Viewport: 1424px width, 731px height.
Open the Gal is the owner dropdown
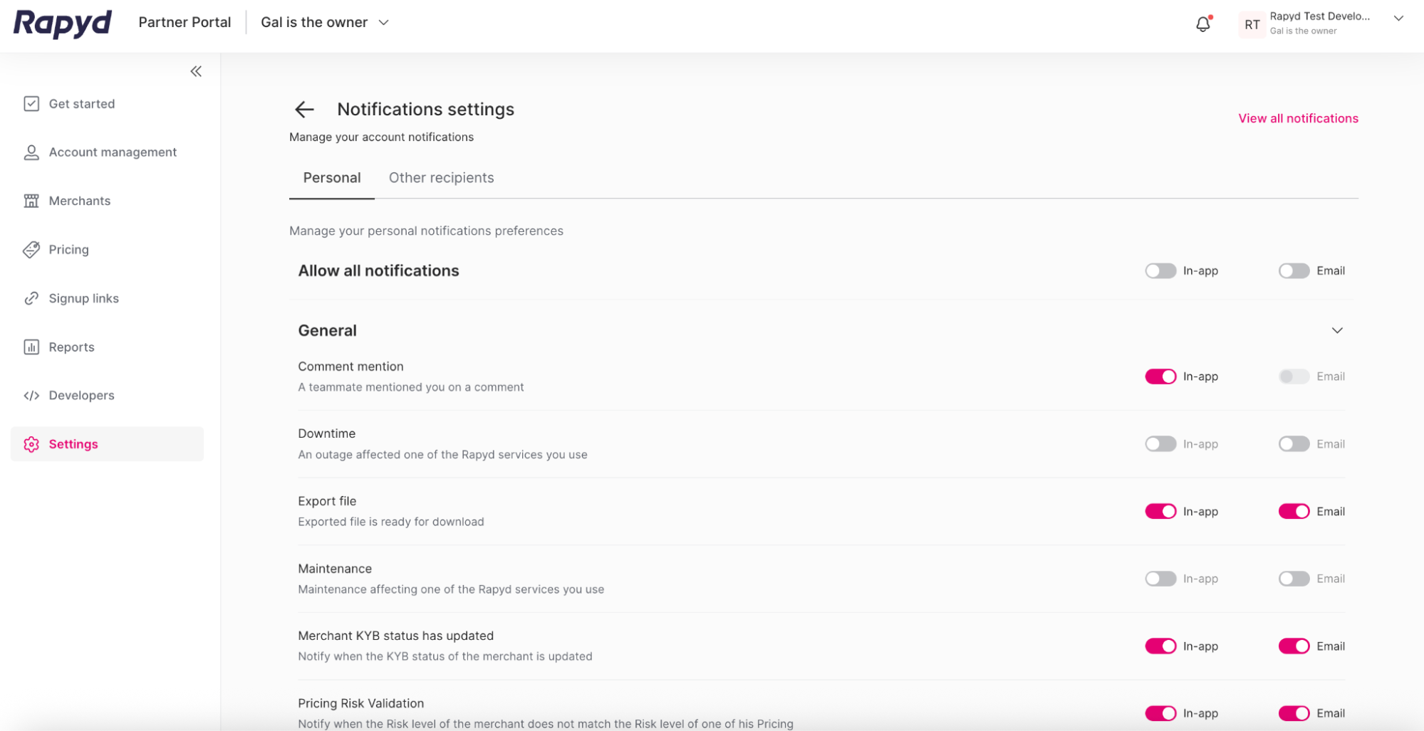(323, 22)
